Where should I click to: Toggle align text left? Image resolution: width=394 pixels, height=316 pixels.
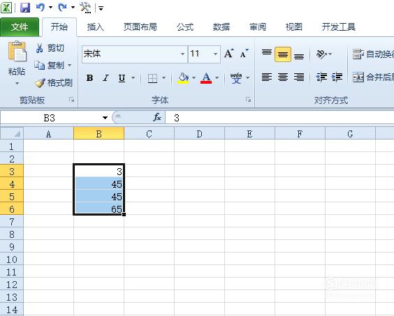(267, 77)
